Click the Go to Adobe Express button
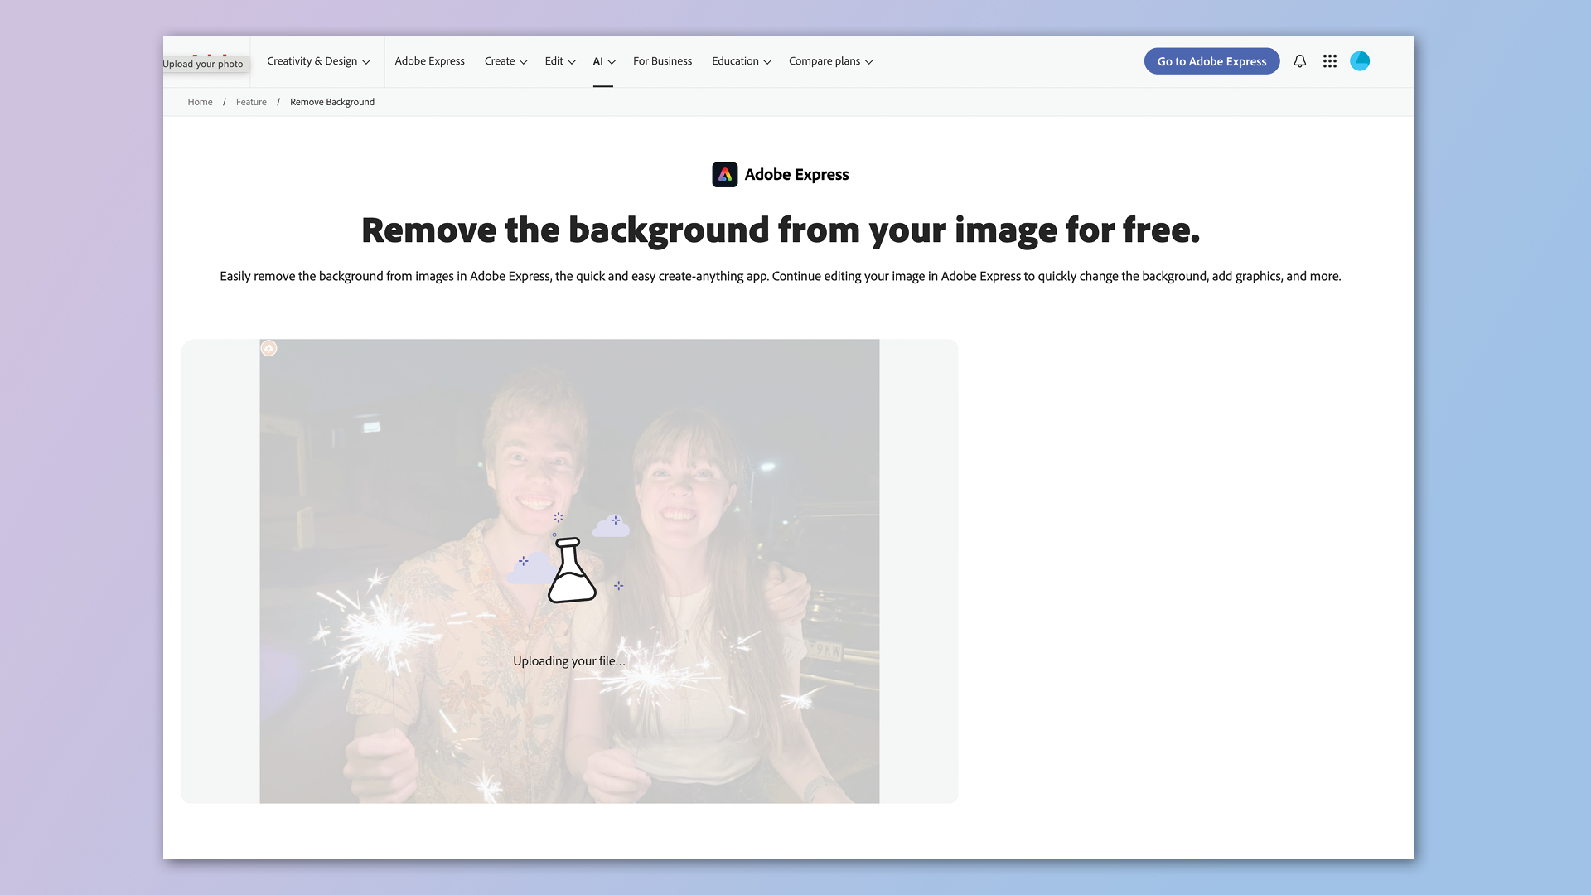1591x895 pixels. click(1211, 60)
